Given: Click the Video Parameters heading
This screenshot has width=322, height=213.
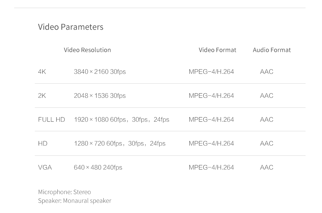Looking at the screenshot, I should pyautogui.click(x=71, y=27).
